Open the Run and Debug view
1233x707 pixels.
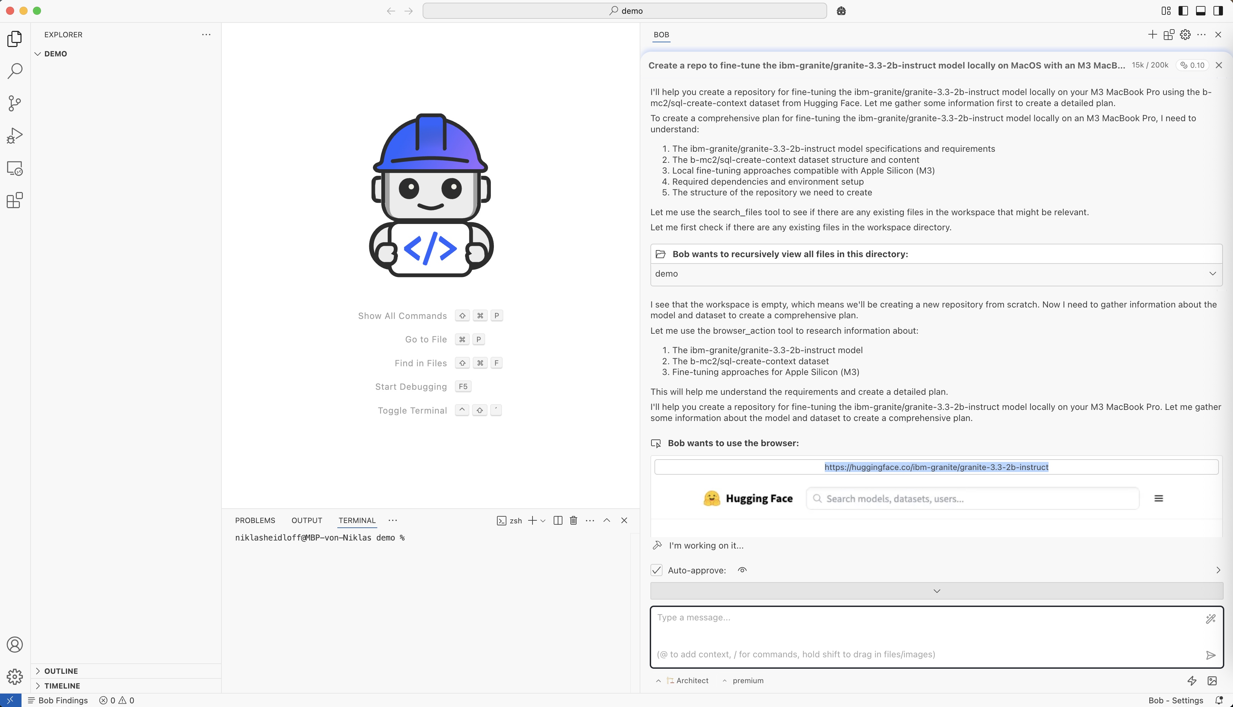(14, 136)
